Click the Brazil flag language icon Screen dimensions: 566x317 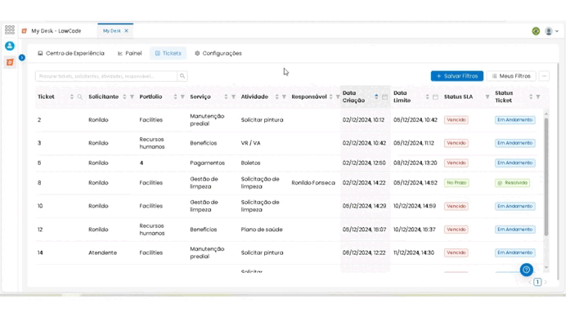click(536, 31)
